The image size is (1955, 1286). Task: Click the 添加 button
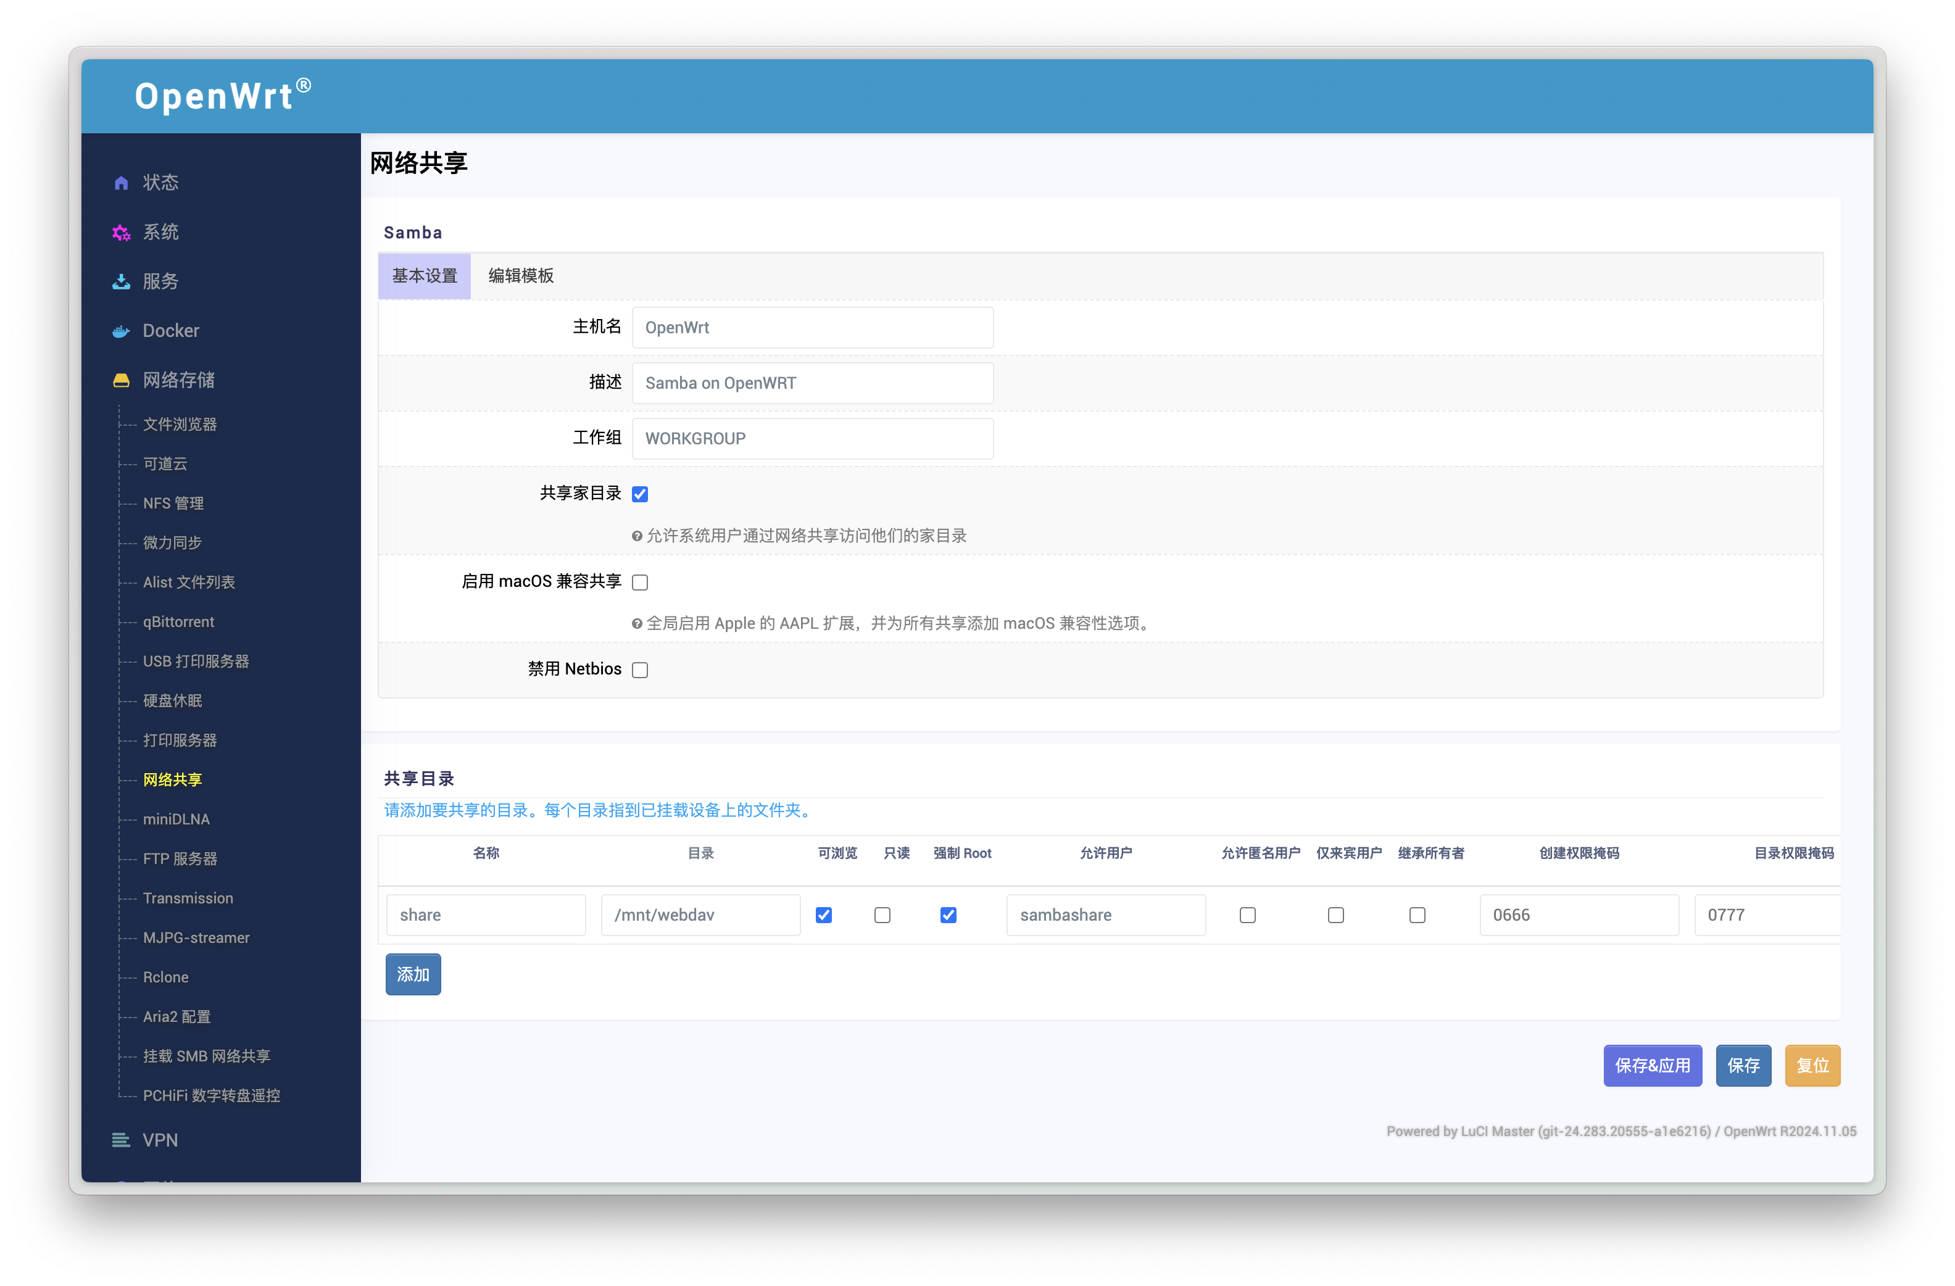[413, 974]
